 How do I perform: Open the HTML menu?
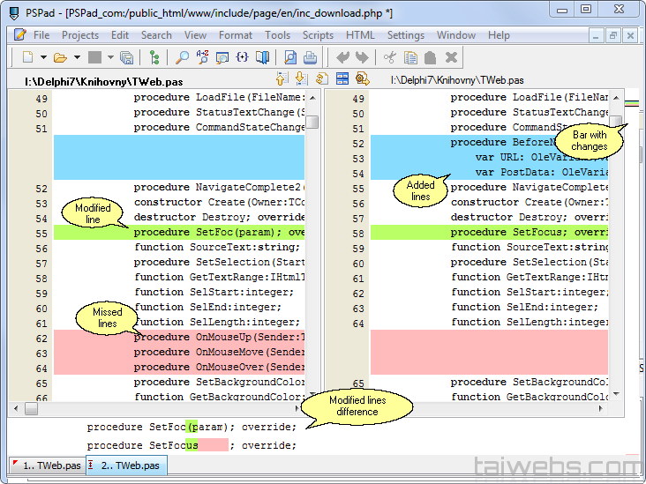pyautogui.click(x=360, y=35)
